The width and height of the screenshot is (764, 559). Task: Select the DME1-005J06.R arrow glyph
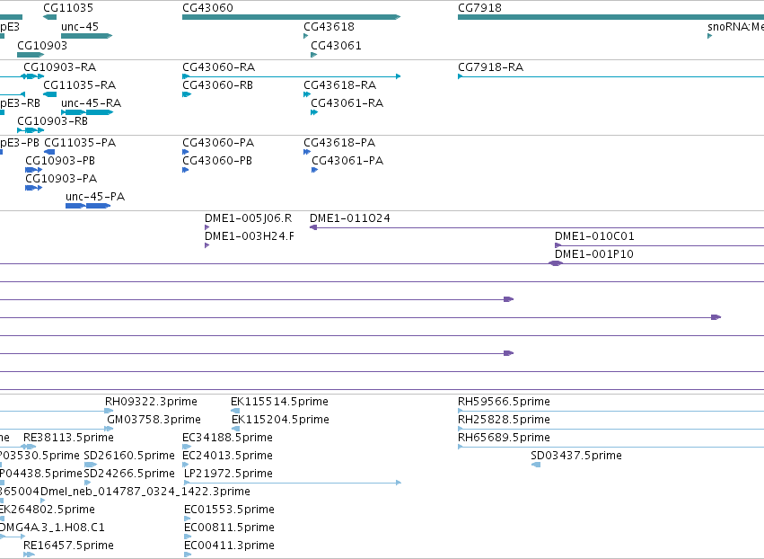pos(207,227)
